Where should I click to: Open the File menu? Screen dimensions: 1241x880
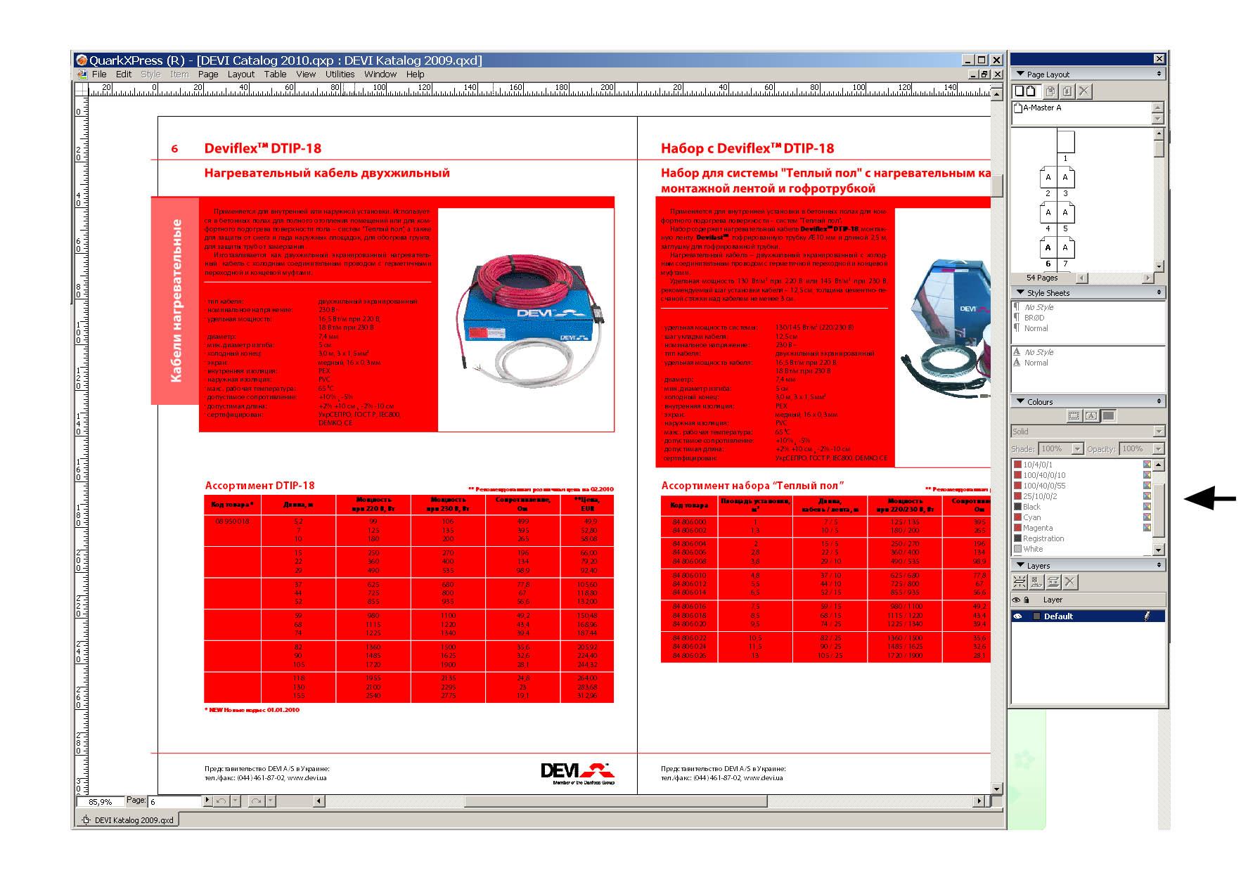(x=99, y=74)
